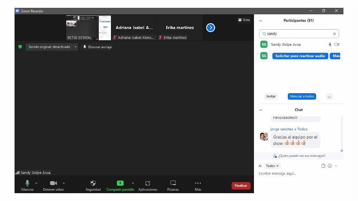Expand the Sonido original dropdown arrow
The width and height of the screenshot is (358, 201).
click(76, 47)
